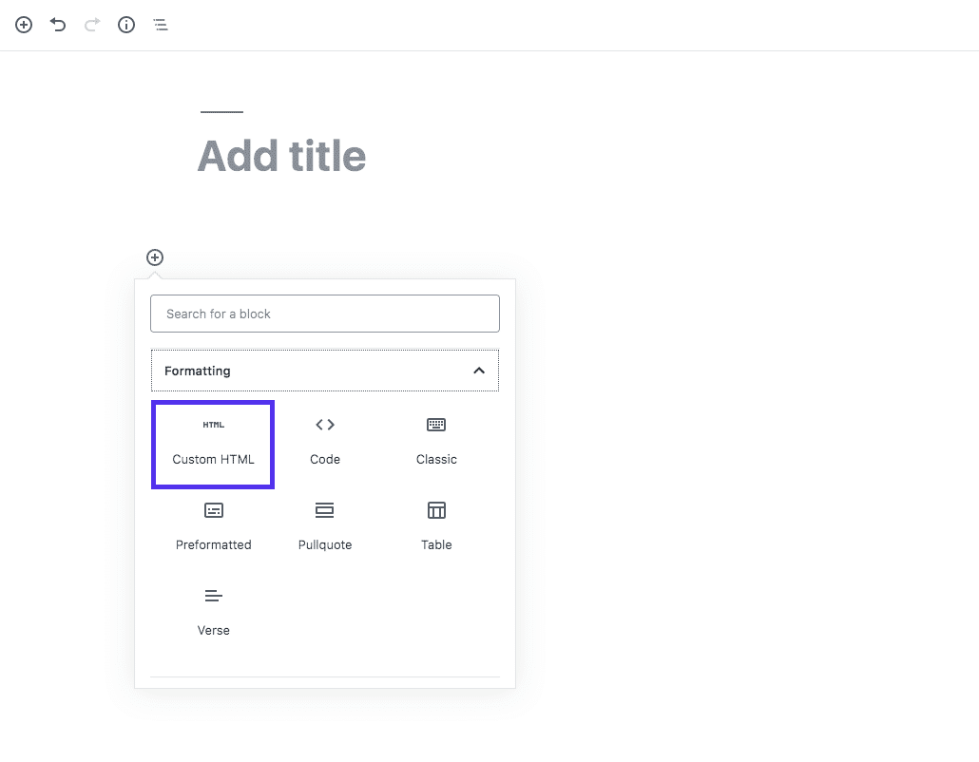Insert a Preformatted block

(x=213, y=525)
